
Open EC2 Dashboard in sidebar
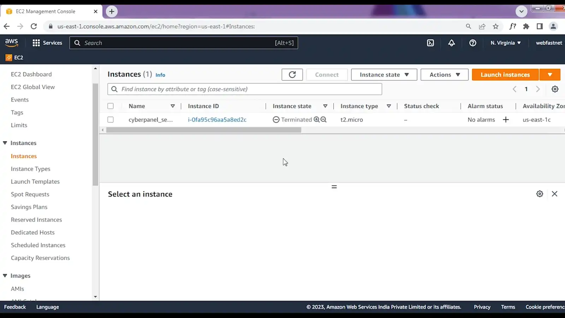coord(31,74)
